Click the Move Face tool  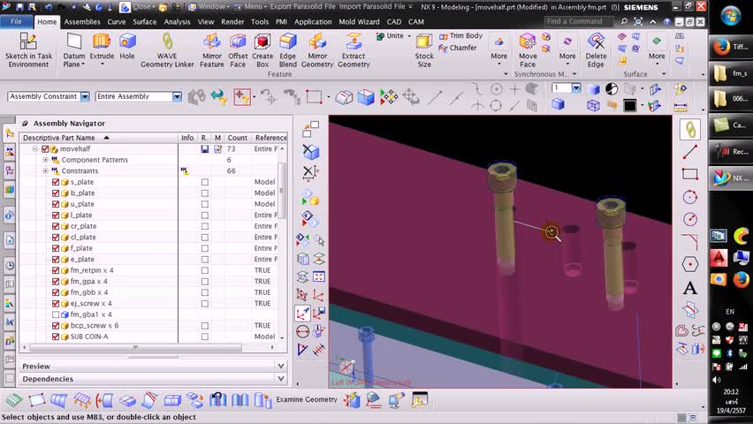(x=528, y=50)
